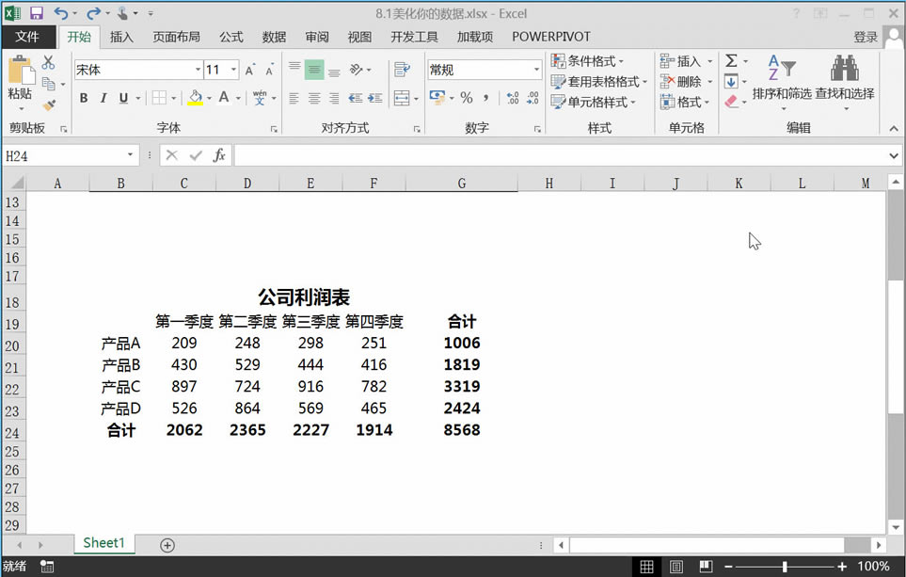Click the 条件格式 button
The height and width of the screenshot is (577, 906).
click(x=588, y=61)
